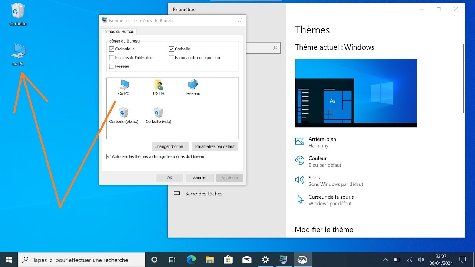Open Barre des tâches in Paramètres sidebar
The width and height of the screenshot is (475, 267).
tap(204, 194)
